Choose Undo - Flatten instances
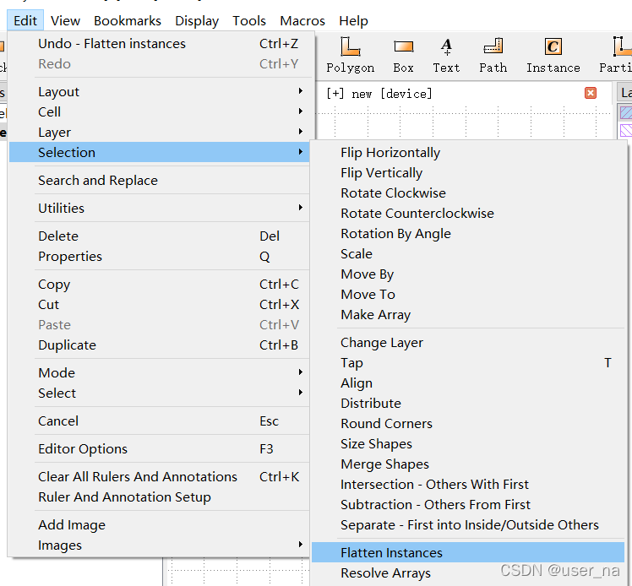The height and width of the screenshot is (586, 632). tap(159, 44)
